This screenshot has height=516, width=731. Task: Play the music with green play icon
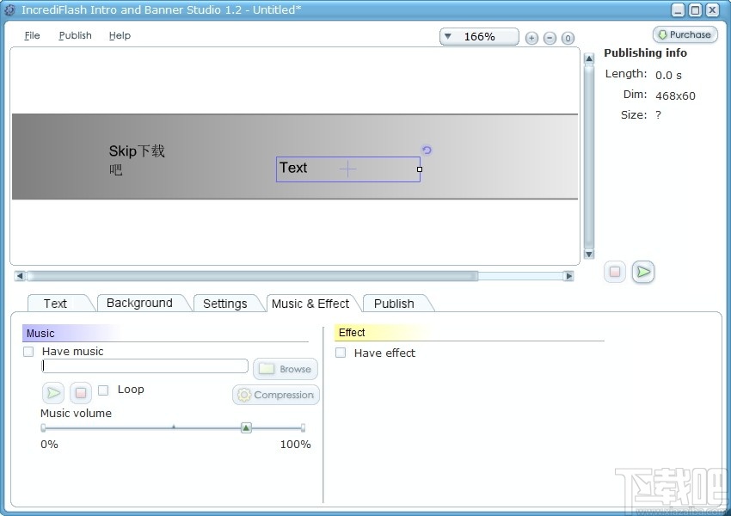coord(53,393)
